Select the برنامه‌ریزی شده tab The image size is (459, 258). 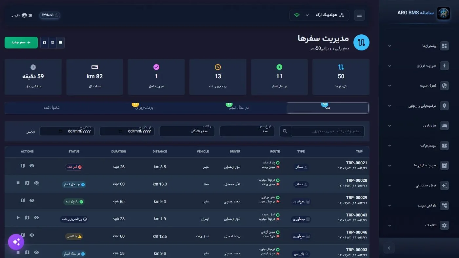click(145, 108)
